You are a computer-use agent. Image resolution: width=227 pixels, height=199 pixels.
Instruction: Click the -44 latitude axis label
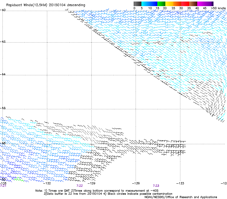tap(3, 74)
